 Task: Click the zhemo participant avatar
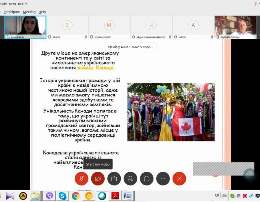coord(67,25)
